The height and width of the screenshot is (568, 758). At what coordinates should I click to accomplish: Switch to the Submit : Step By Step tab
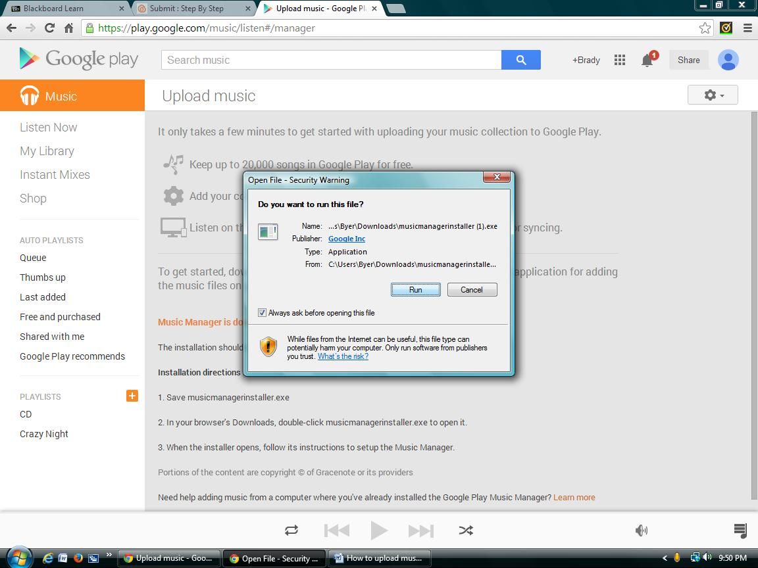[193, 8]
